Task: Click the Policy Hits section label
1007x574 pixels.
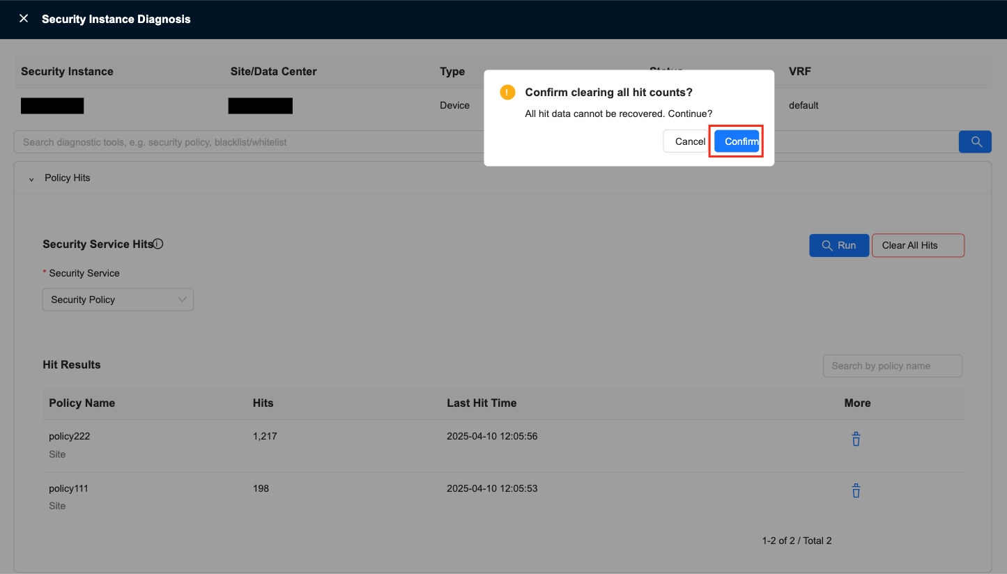Action: [x=68, y=178]
